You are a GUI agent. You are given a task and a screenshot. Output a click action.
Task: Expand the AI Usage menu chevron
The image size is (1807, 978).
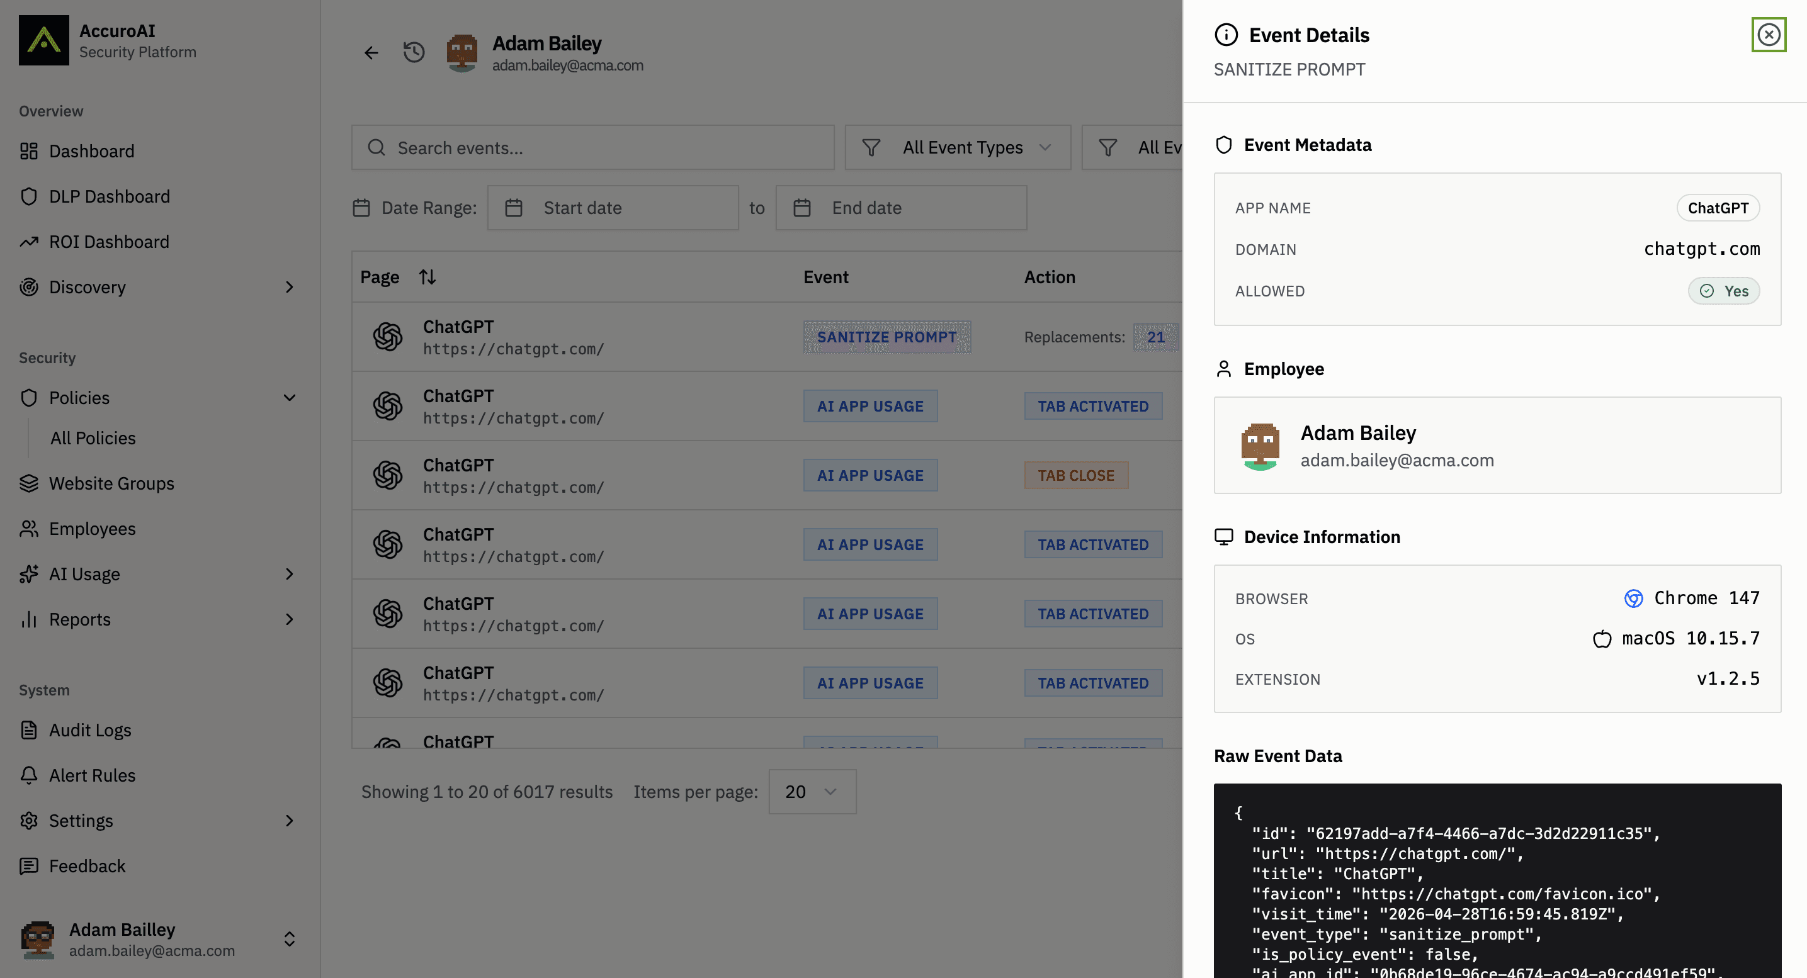289,574
